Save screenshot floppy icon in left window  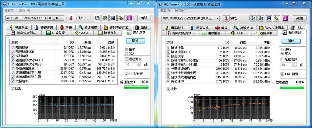pyautogui.click(x=113, y=18)
